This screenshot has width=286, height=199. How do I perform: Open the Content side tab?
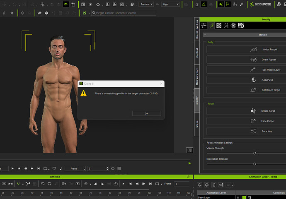click(197, 52)
